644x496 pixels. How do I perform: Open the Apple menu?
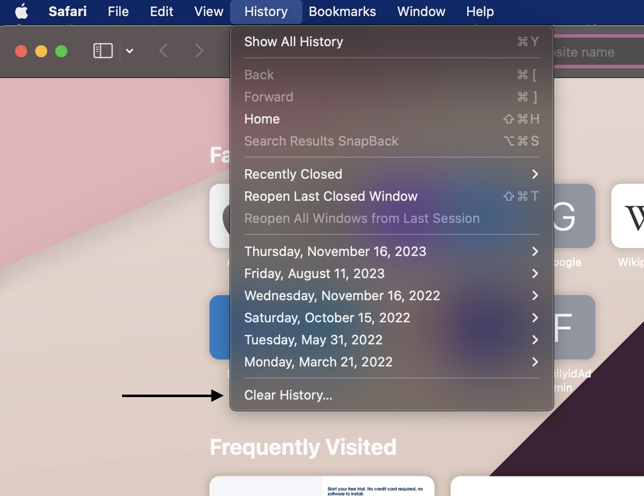pos(22,11)
